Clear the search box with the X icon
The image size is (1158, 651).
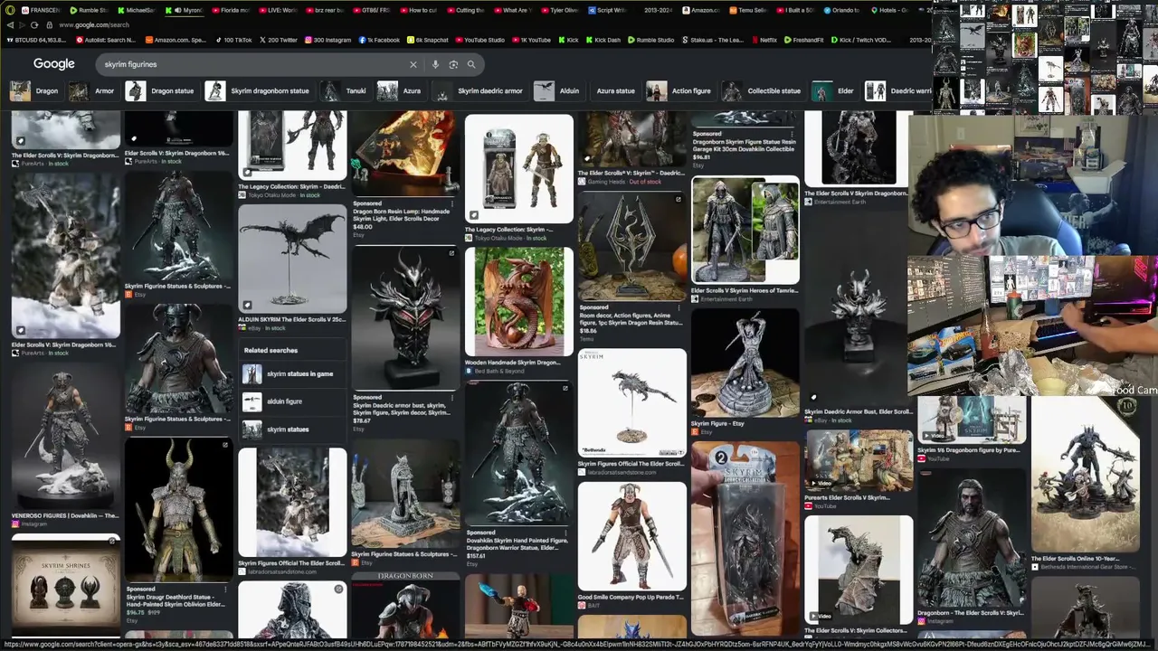point(413,64)
